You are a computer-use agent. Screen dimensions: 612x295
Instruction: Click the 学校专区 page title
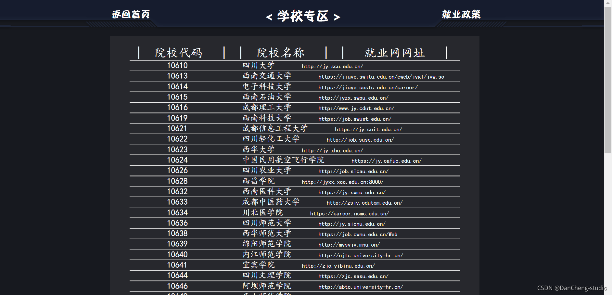point(303,16)
